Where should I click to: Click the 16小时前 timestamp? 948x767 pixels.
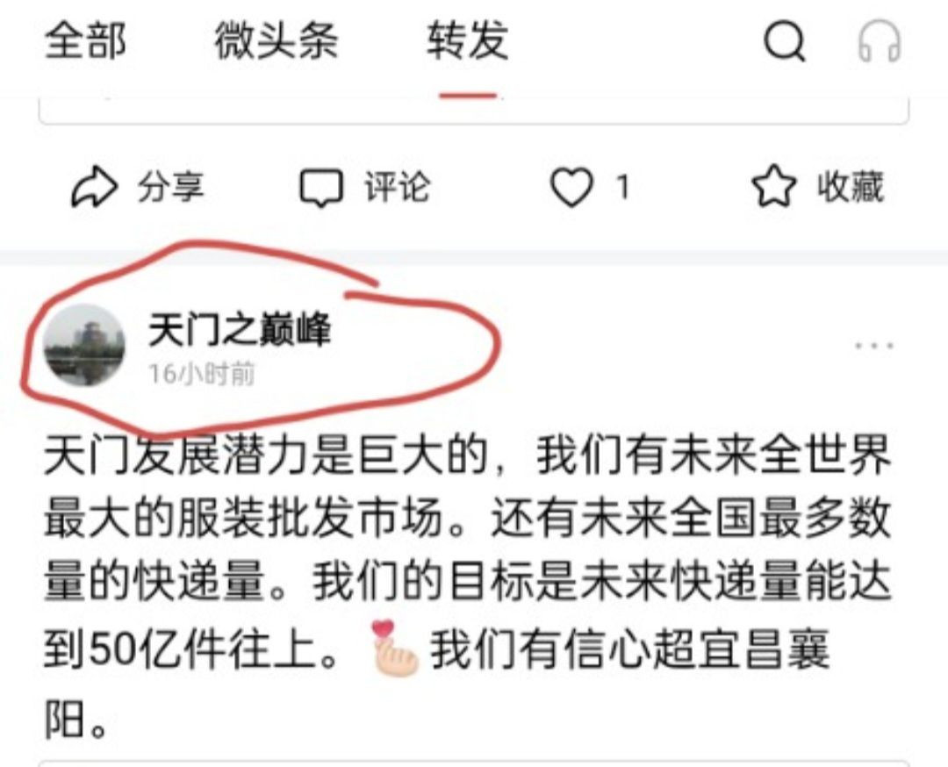(201, 374)
